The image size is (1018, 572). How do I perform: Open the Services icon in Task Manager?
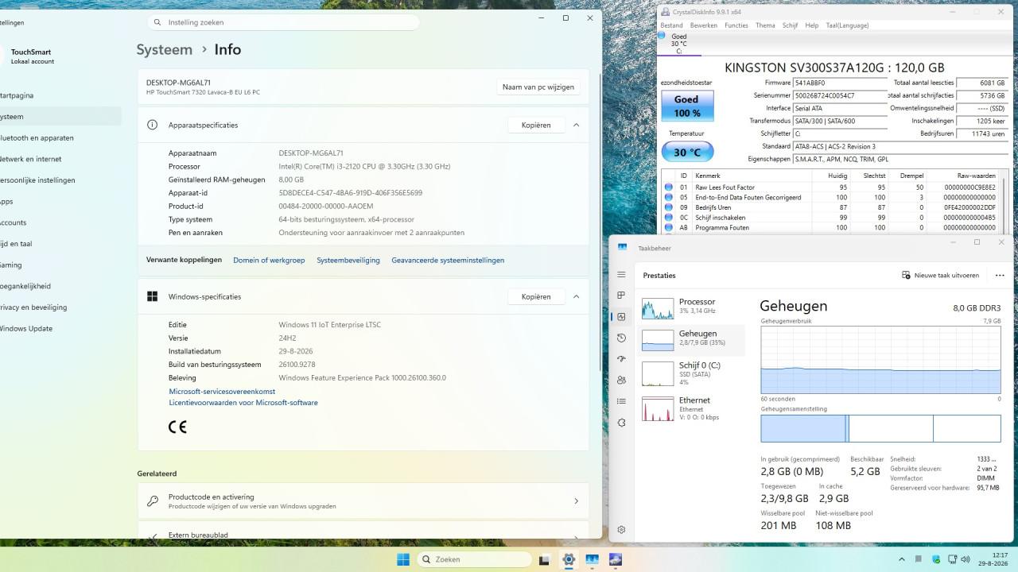click(x=621, y=423)
